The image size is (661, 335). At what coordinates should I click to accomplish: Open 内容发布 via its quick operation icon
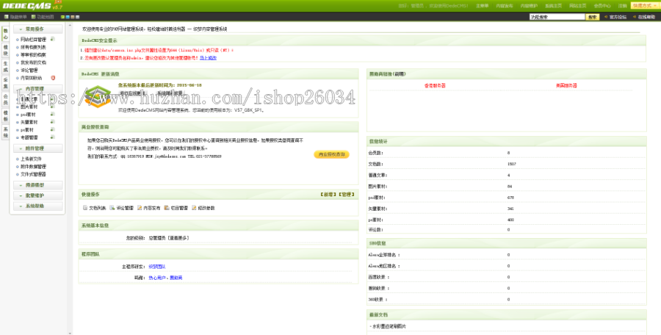point(140,208)
